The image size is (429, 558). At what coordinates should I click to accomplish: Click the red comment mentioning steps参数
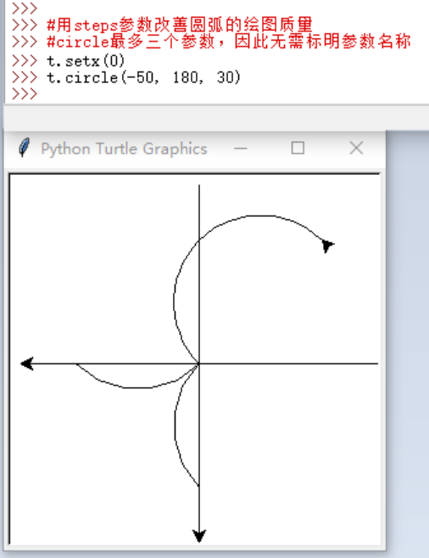(x=180, y=25)
